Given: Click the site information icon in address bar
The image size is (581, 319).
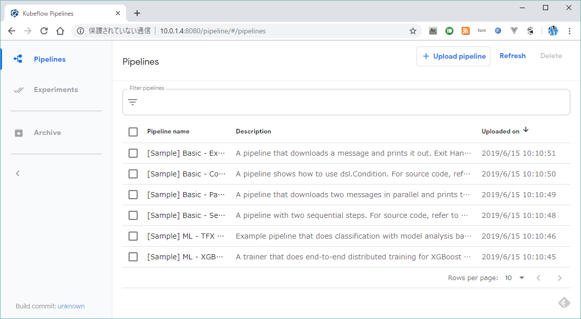Looking at the screenshot, I should pos(80,31).
